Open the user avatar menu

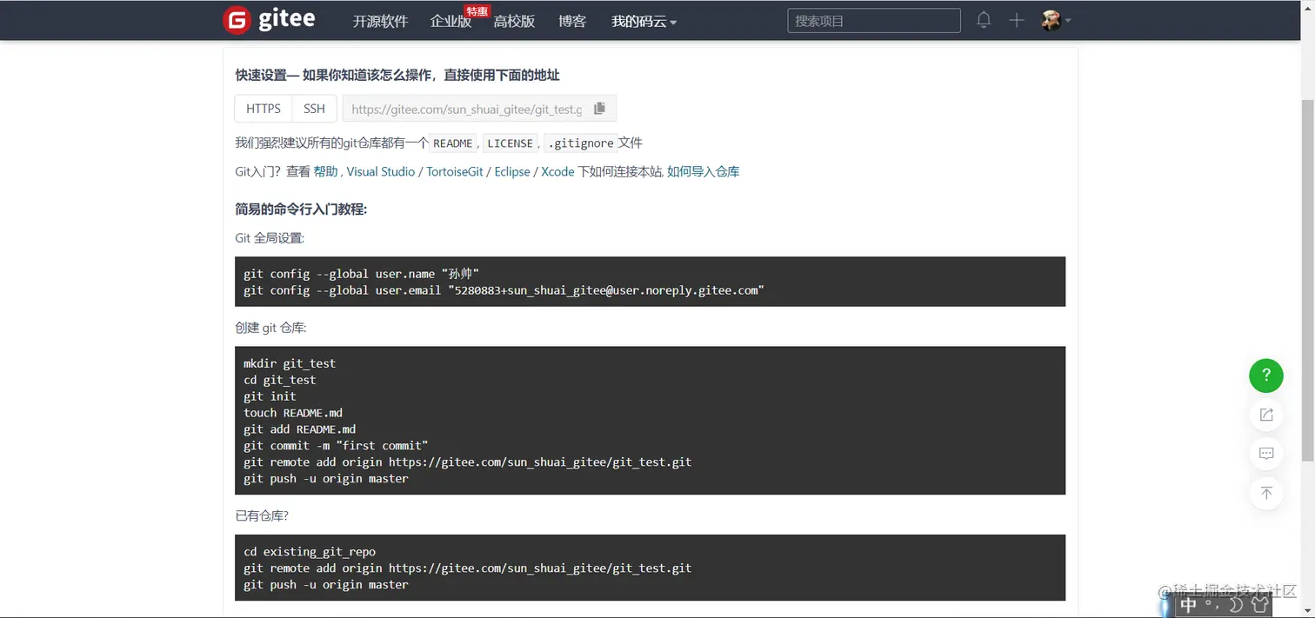pyautogui.click(x=1056, y=20)
